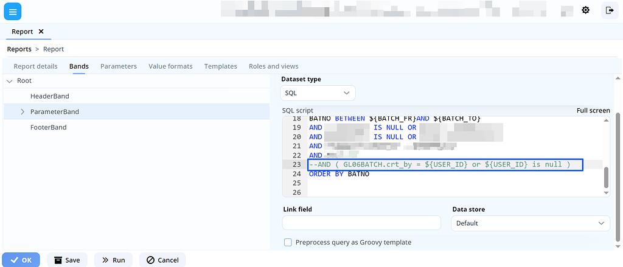Click SQL editor scroll up arrow
This screenshot has width=623, height=267.
(x=606, y=120)
